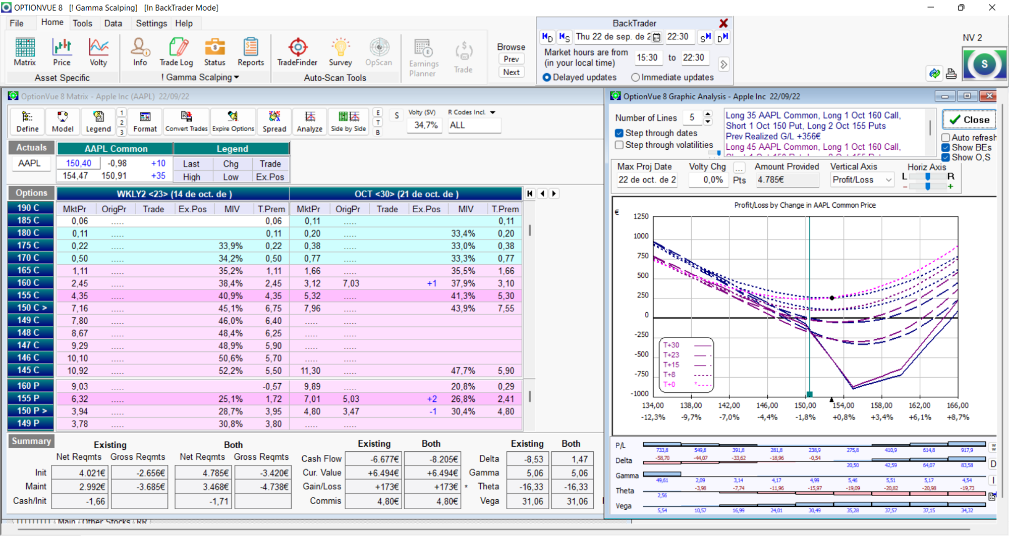Enable Auto refresh checkbox
This screenshot has height=536, width=1009.
(x=946, y=138)
